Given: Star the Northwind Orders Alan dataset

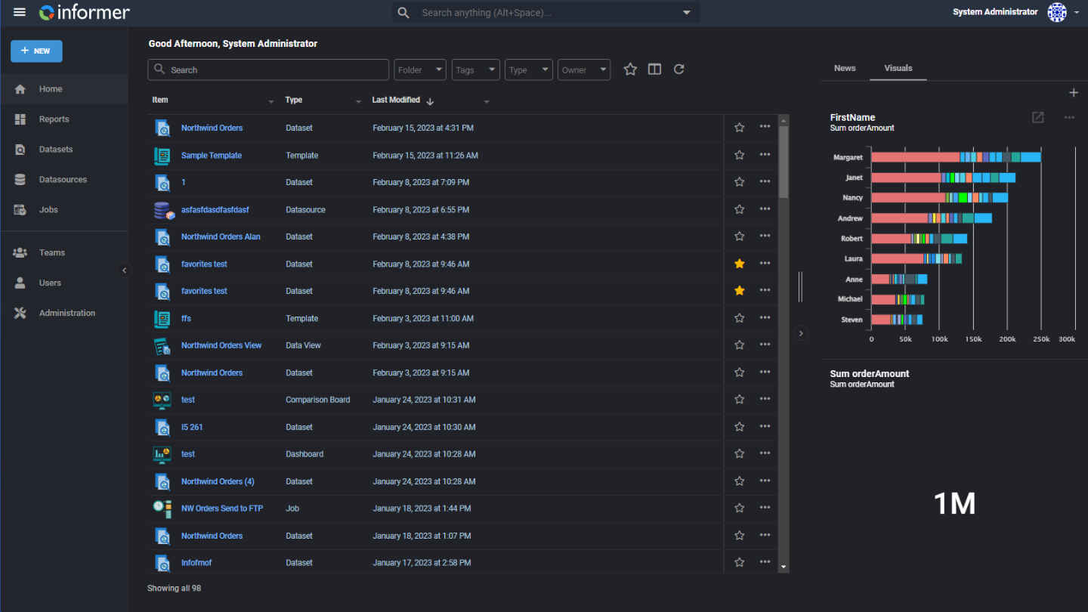Looking at the screenshot, I should coord(740,236).
